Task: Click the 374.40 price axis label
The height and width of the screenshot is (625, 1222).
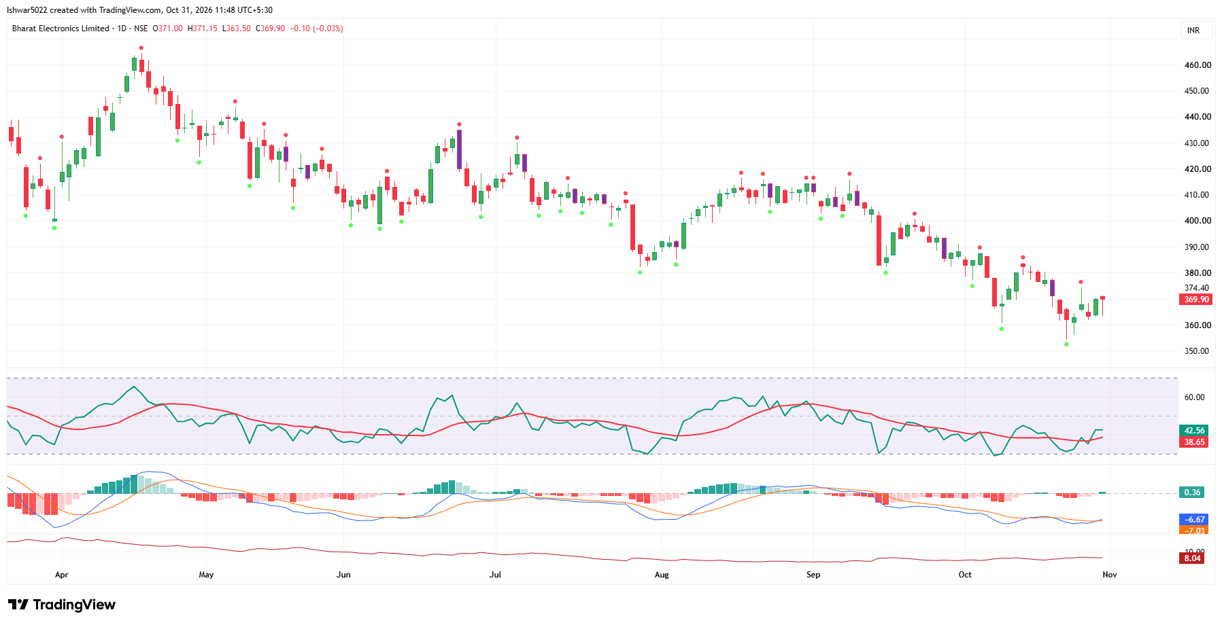Action: click(1197, 288)
